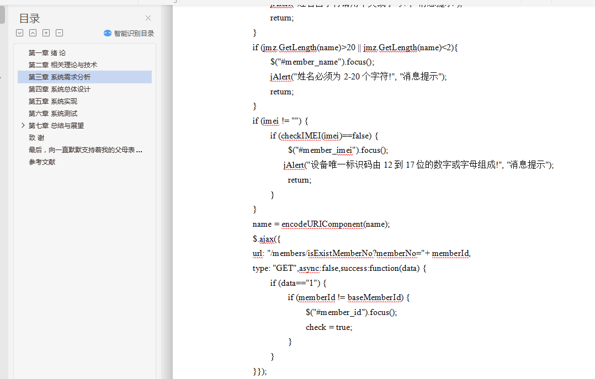Click the memberId != baseMemberId line
The image size is (595, 379).
click(x=349, y=298)
